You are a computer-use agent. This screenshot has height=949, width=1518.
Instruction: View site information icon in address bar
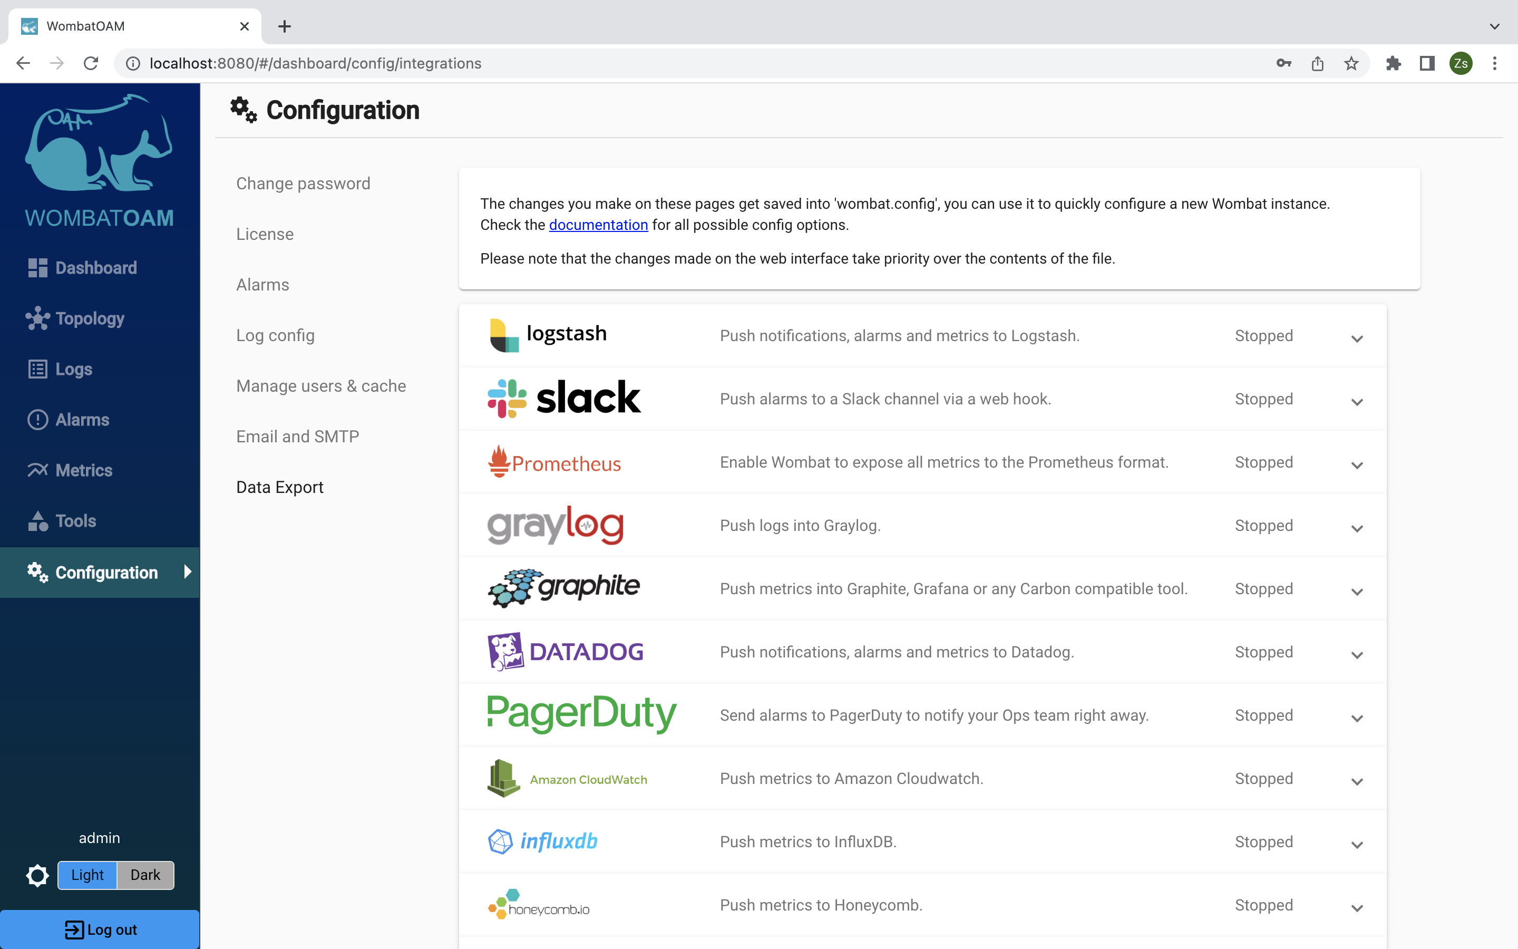tap(133, 63)
